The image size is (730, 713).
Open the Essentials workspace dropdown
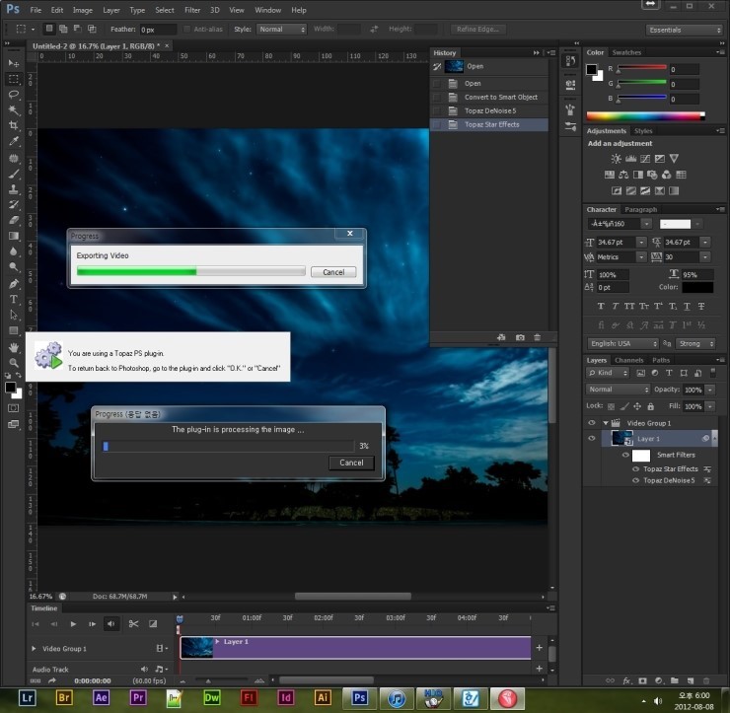pos(684,30)
